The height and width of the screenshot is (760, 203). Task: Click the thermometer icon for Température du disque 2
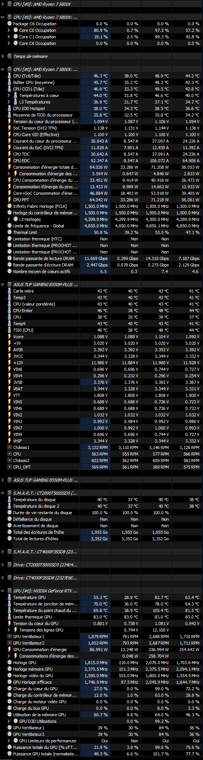click(x=10, y=506)
